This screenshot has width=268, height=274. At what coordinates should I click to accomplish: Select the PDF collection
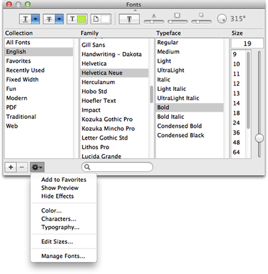pyautogui.click(x=39, y=108)
